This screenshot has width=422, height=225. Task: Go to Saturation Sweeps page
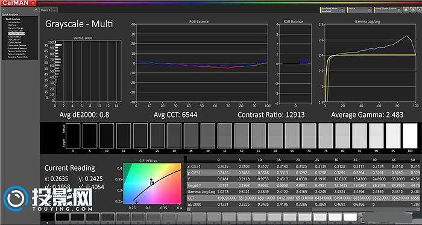pos(17,45)
